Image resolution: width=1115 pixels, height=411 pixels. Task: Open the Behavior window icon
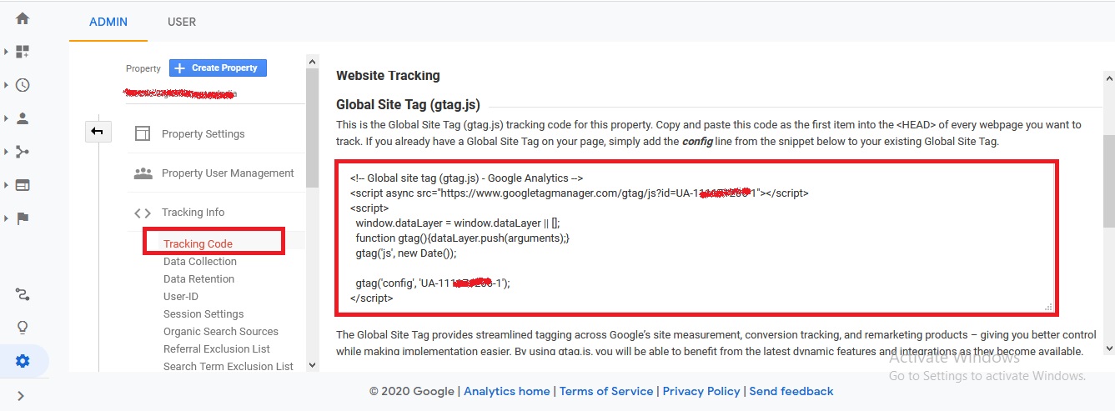point(23,185)
